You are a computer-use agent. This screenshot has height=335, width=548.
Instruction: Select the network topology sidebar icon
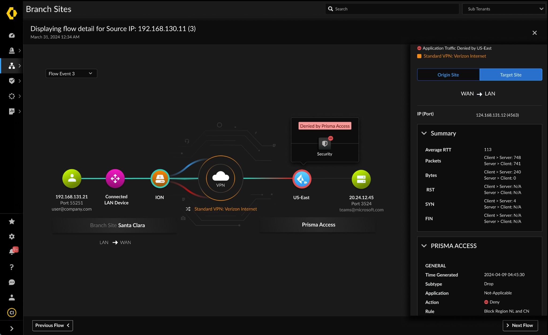(12, 66)
